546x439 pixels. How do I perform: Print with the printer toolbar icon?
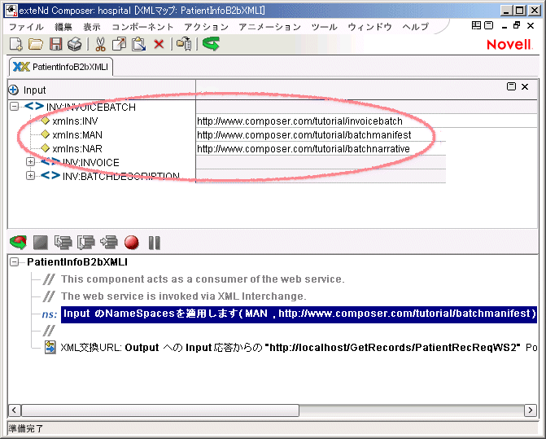(x=75, y=44)
